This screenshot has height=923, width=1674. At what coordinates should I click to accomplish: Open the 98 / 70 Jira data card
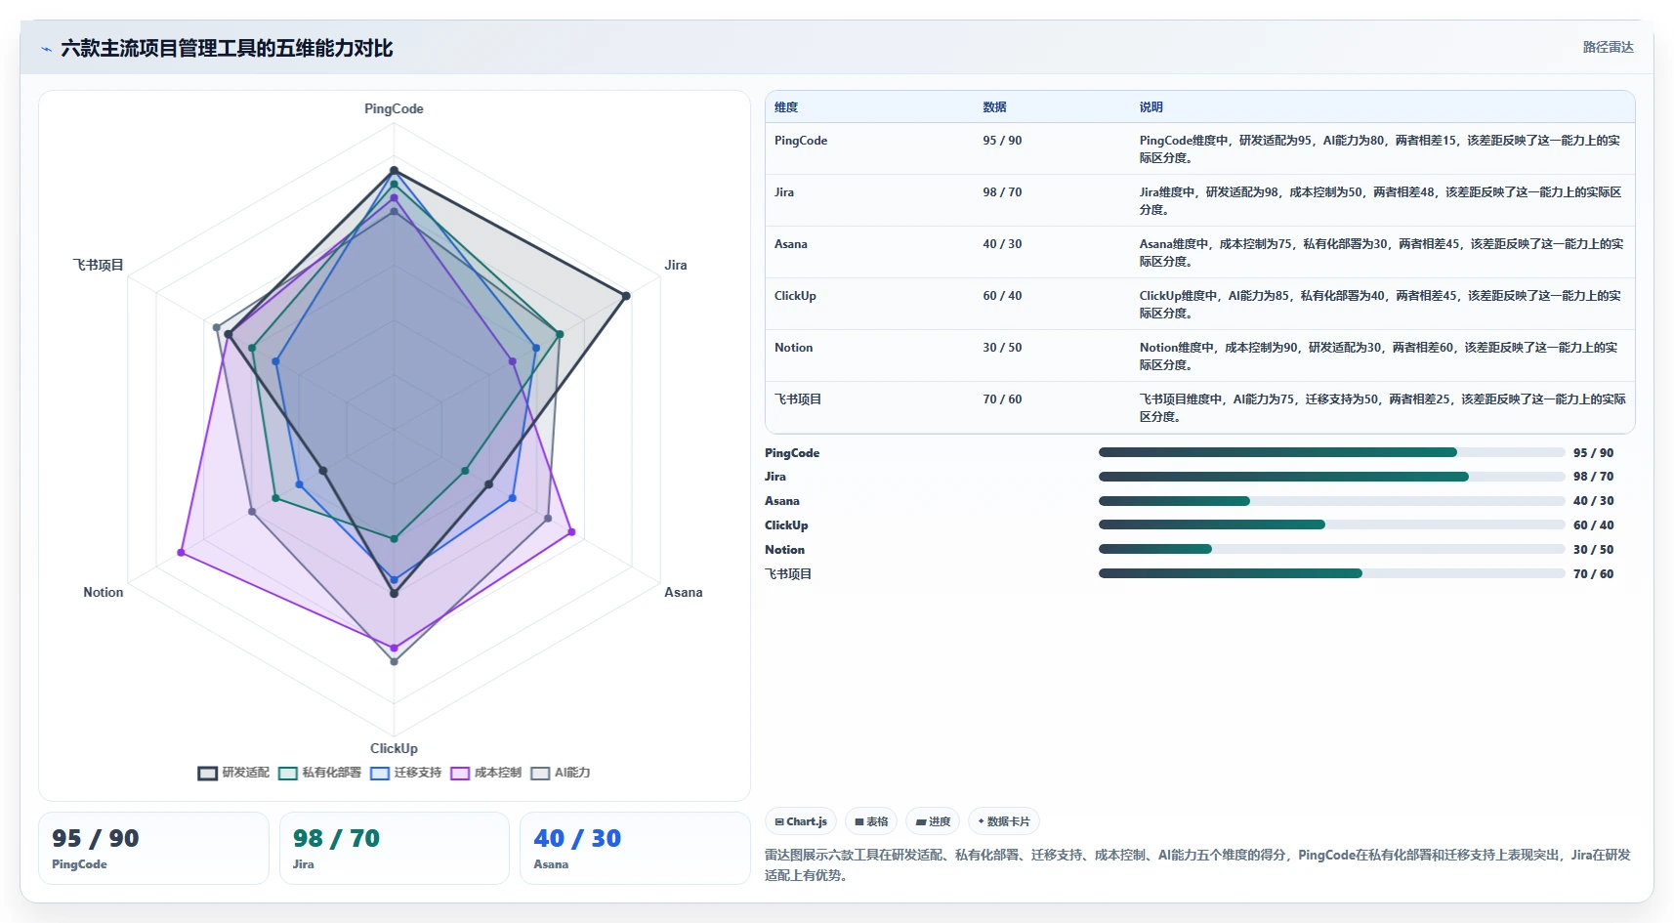(395, 848)
